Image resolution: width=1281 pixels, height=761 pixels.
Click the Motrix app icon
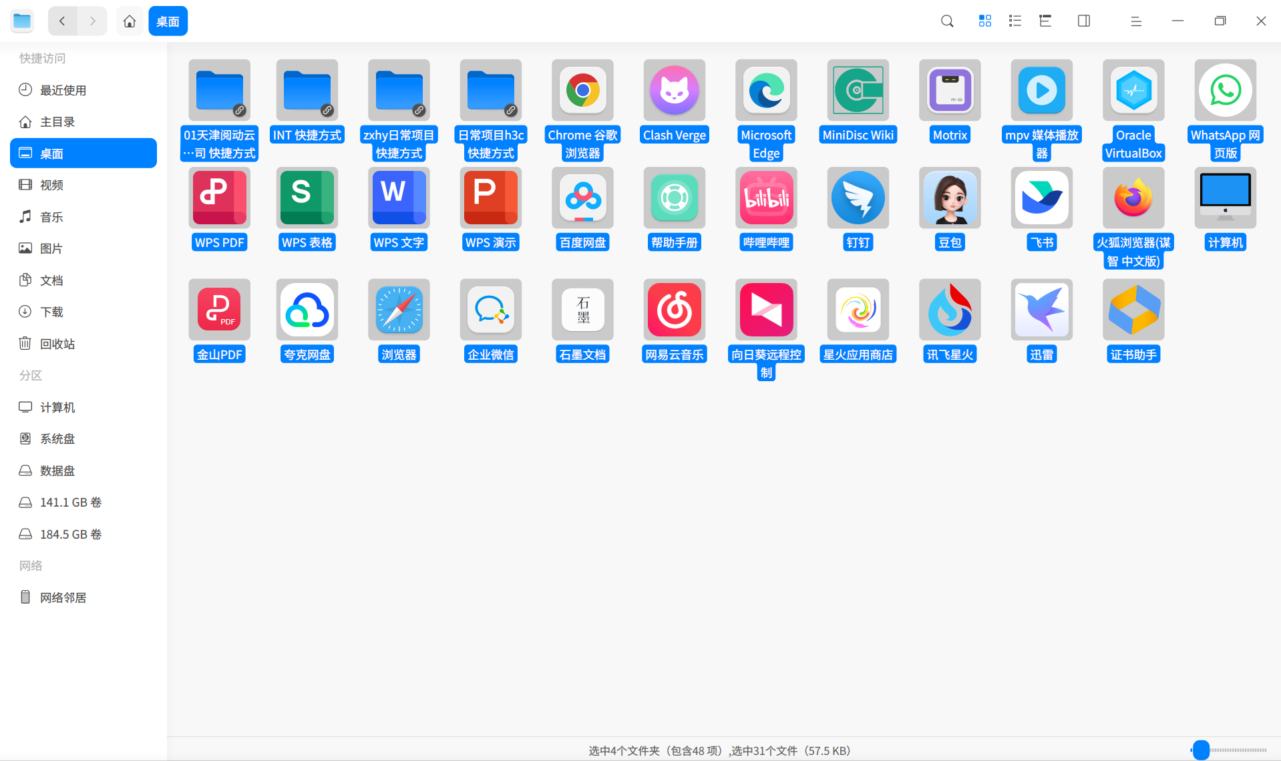tap(950, 90)
